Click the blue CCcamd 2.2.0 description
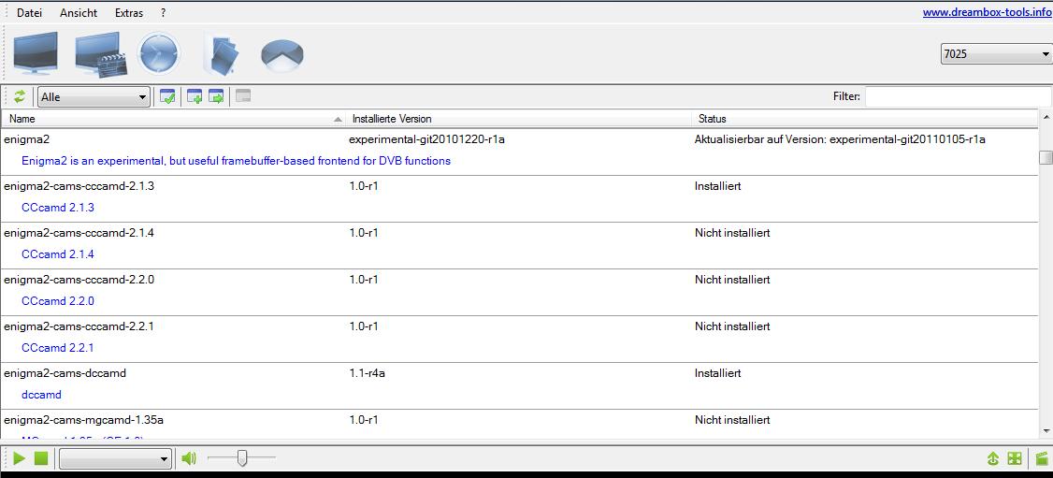1053x478 pixels. [58, 301]
